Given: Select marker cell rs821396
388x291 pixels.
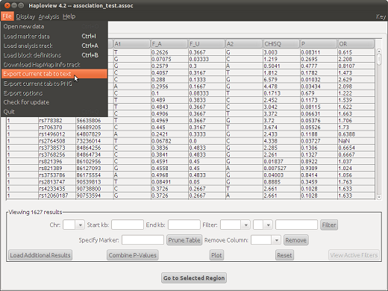Looking at the screenshot, I should coord(57,161).
